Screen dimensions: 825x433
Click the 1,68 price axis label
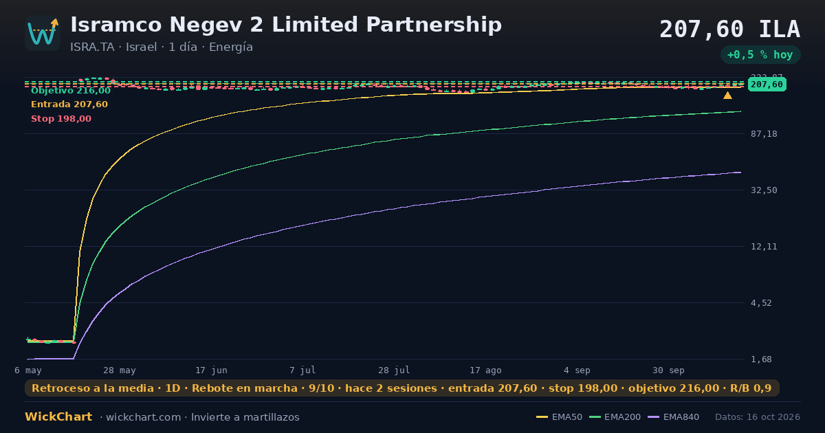click(x=762, y=359)
